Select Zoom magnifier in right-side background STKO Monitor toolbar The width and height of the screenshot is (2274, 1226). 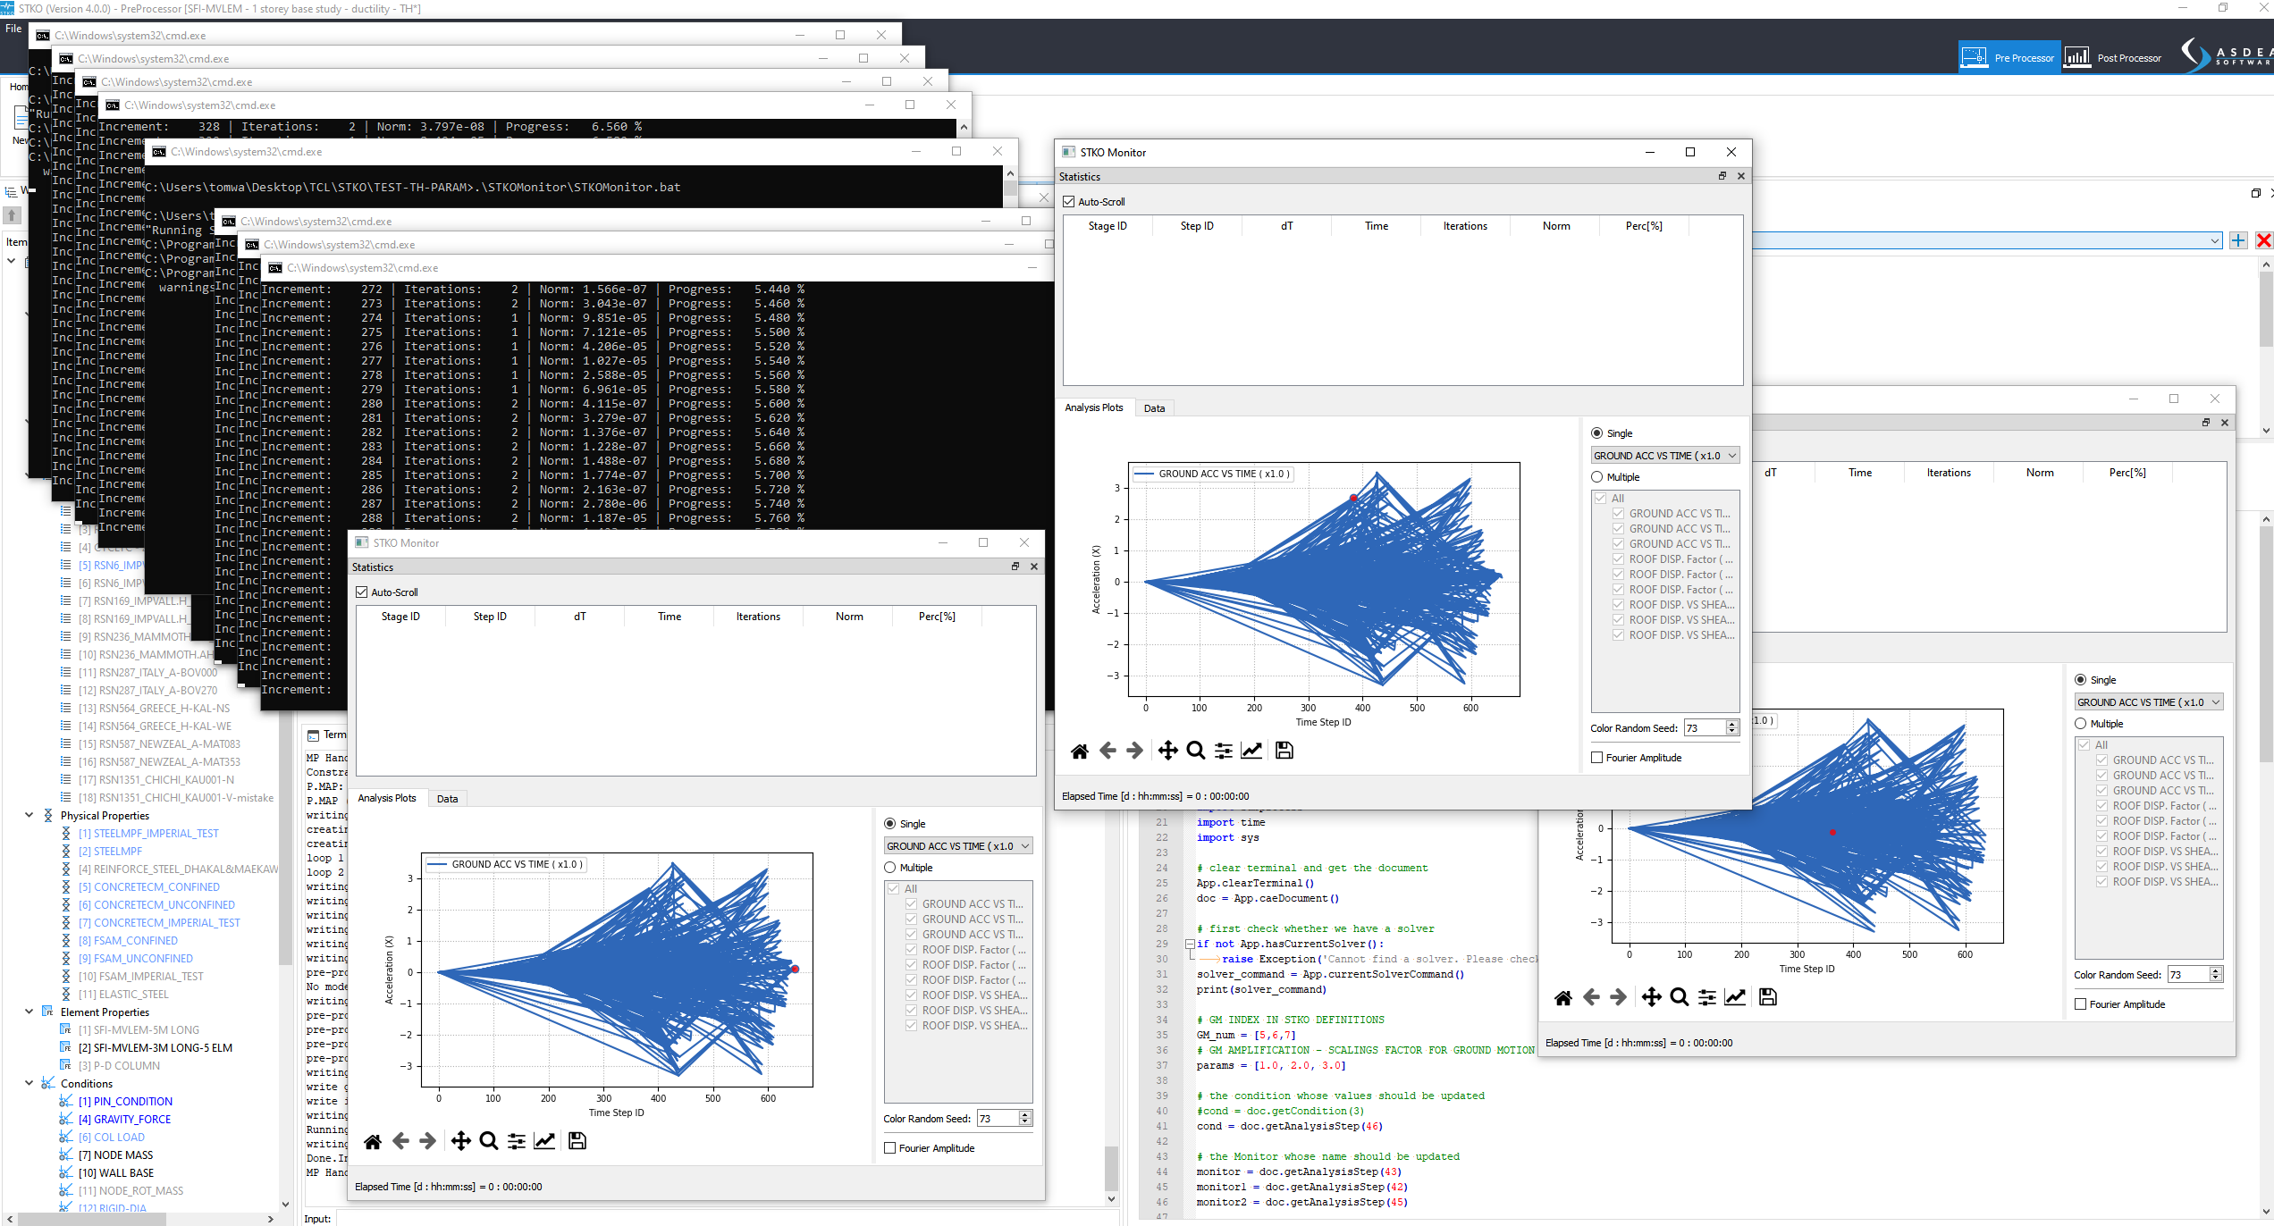tap(1679, 997)
